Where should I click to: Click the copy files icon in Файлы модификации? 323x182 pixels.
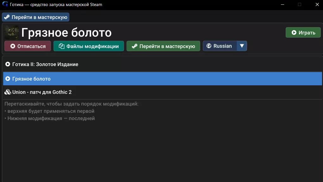click(x=61, y=46)
